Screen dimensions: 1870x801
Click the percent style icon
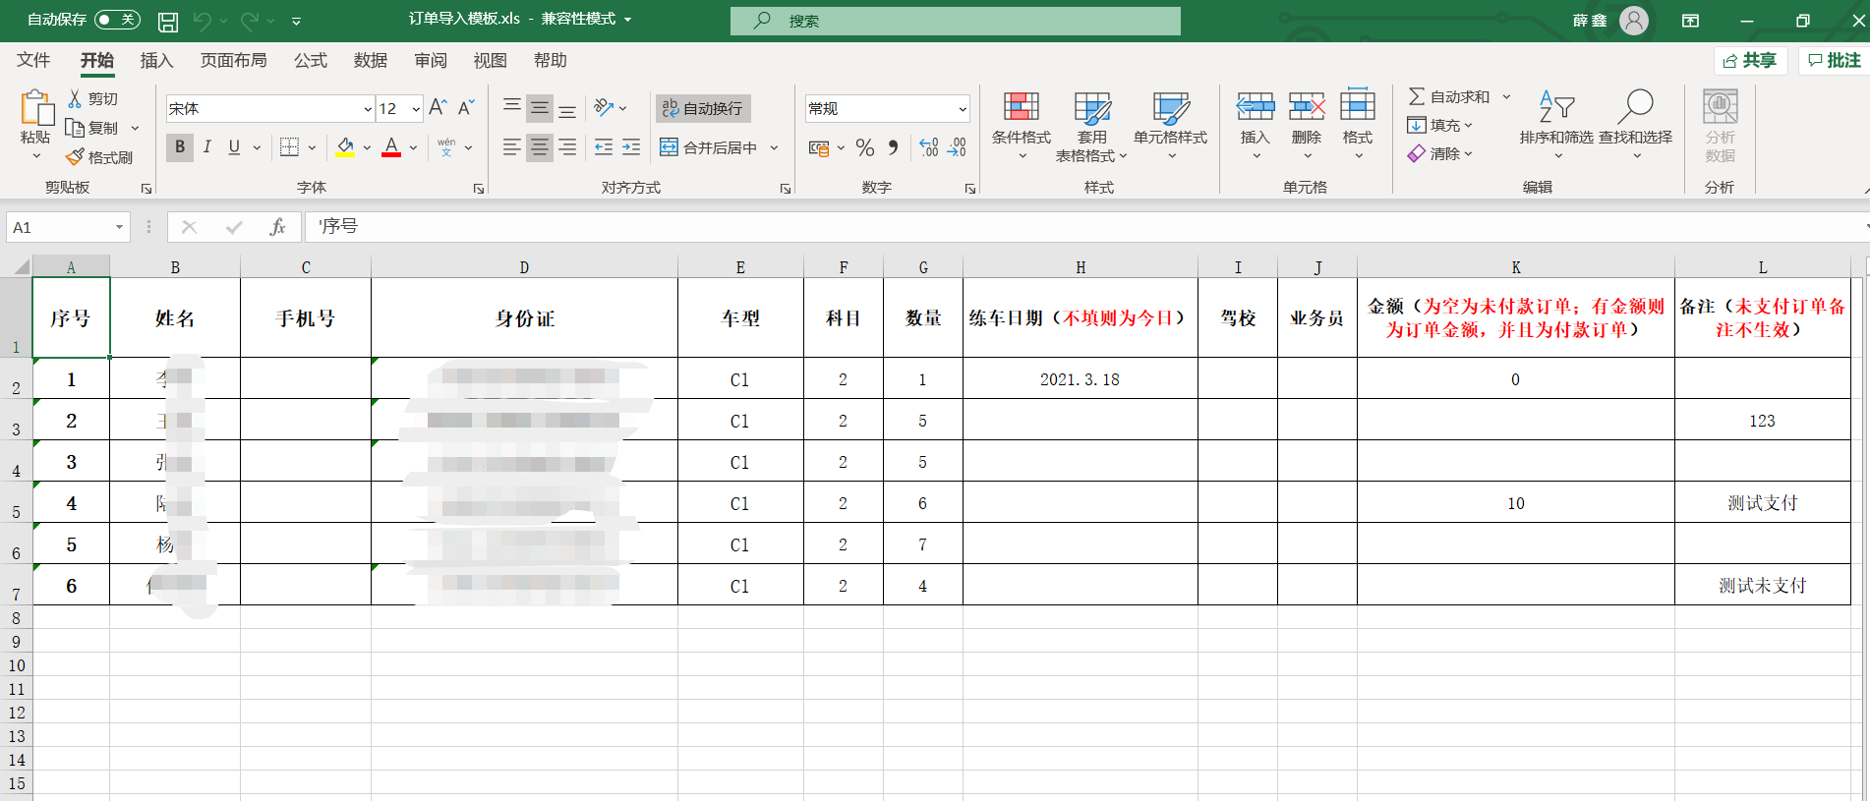864,147
